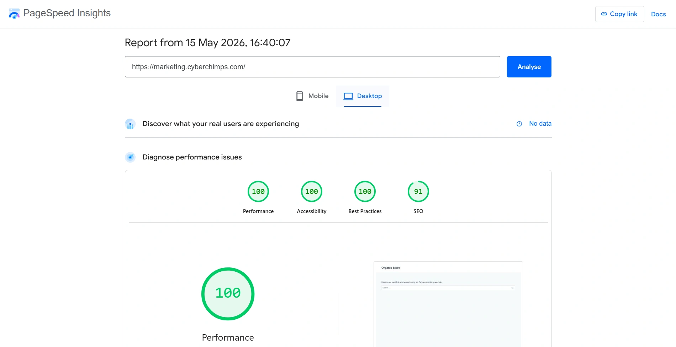Click 'Diagnose performance issues' heading
This screenshot has height=347, width=676.
click(x=192, y=157)
